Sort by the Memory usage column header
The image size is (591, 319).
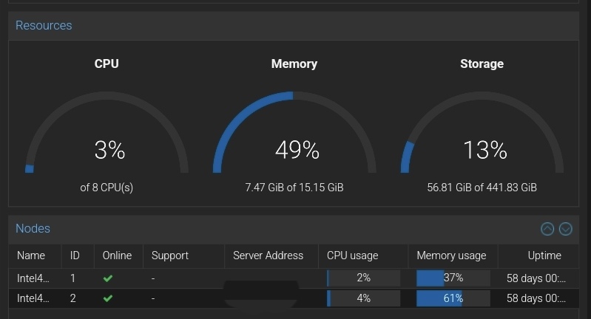[x=453, y=255]
